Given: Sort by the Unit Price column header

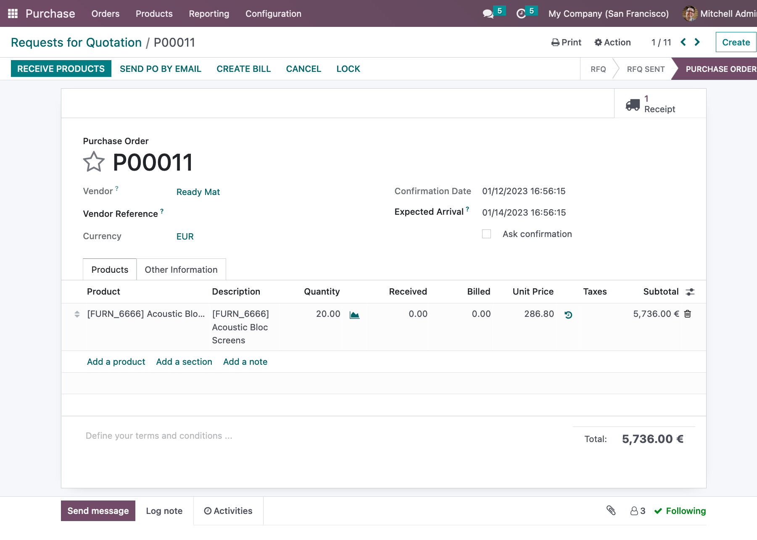Looking at the screenshot, I should click(x=533, y=292).
